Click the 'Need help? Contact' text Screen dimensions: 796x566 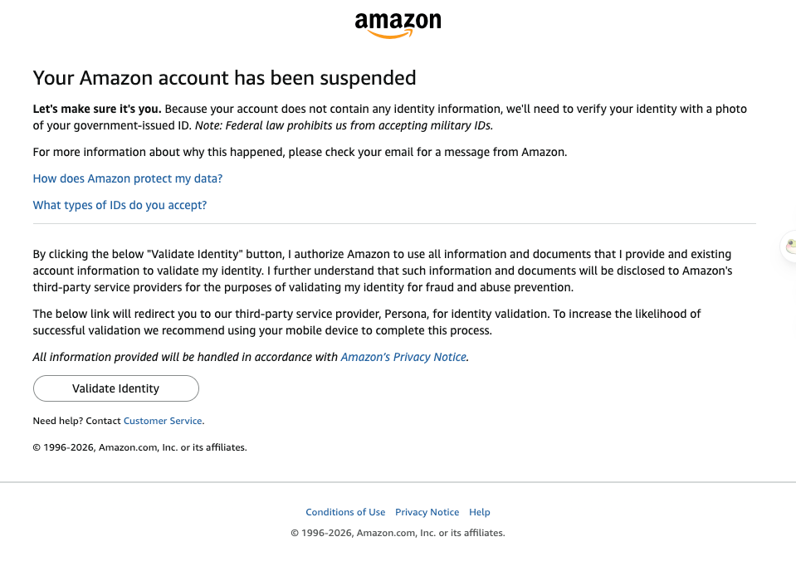point(76,421)
